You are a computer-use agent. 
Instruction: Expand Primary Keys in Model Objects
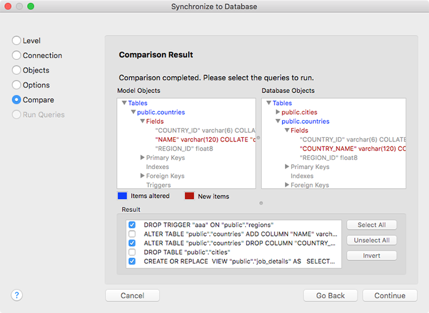[x=142, y=157]
